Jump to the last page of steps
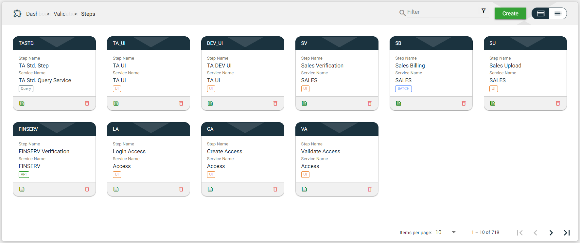580x243 pixels. 567,233
